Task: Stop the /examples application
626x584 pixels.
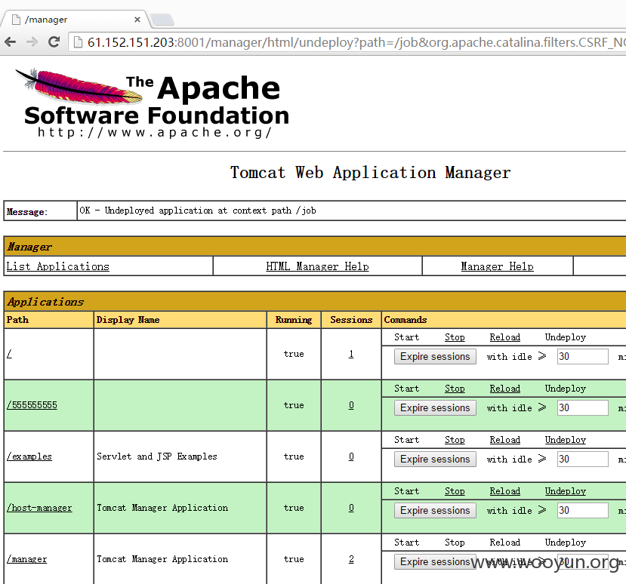Action: click(455, 440)
